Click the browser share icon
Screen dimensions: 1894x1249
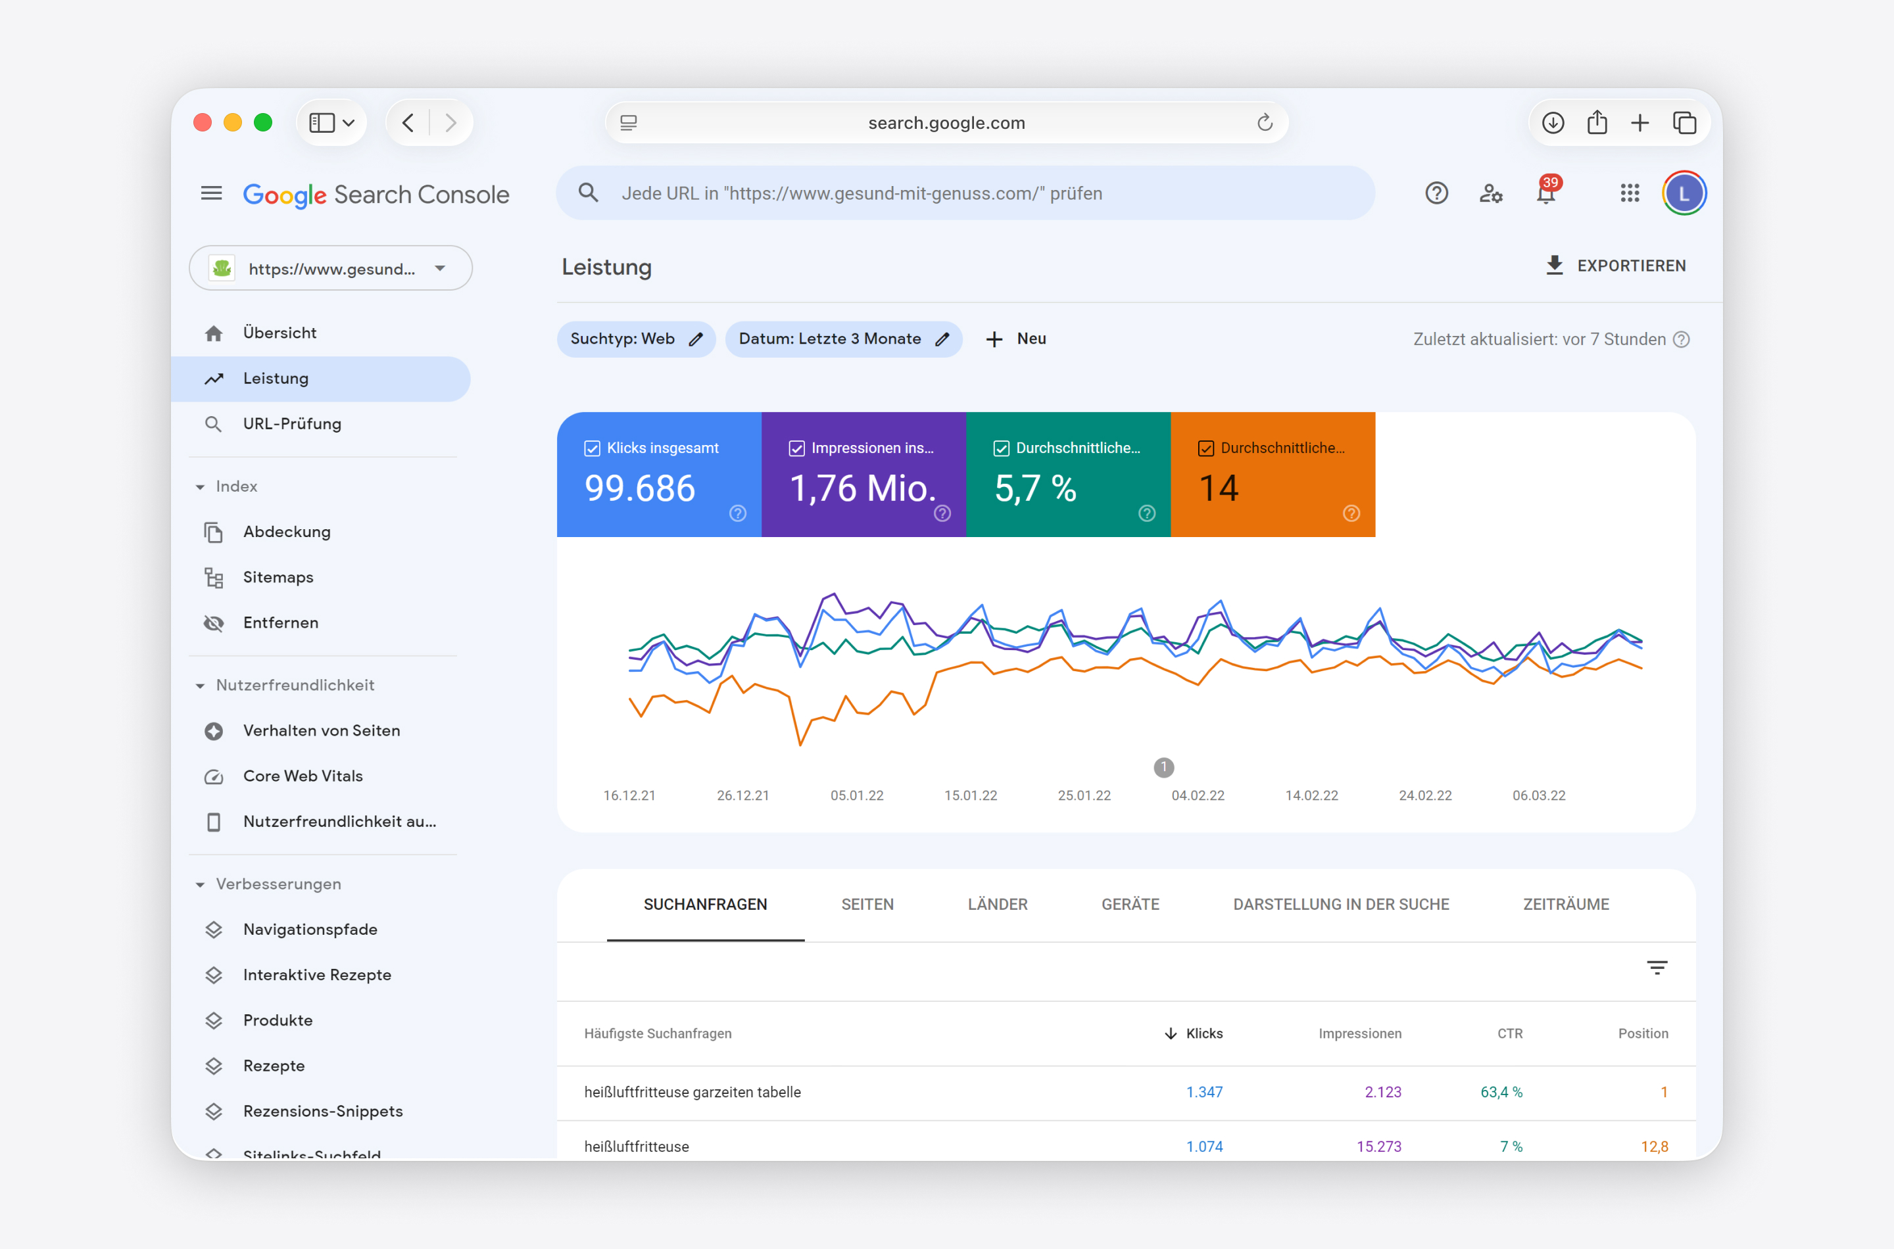point(1597,122)
